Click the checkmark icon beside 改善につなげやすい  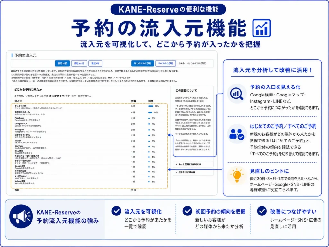tap(262, 211)
